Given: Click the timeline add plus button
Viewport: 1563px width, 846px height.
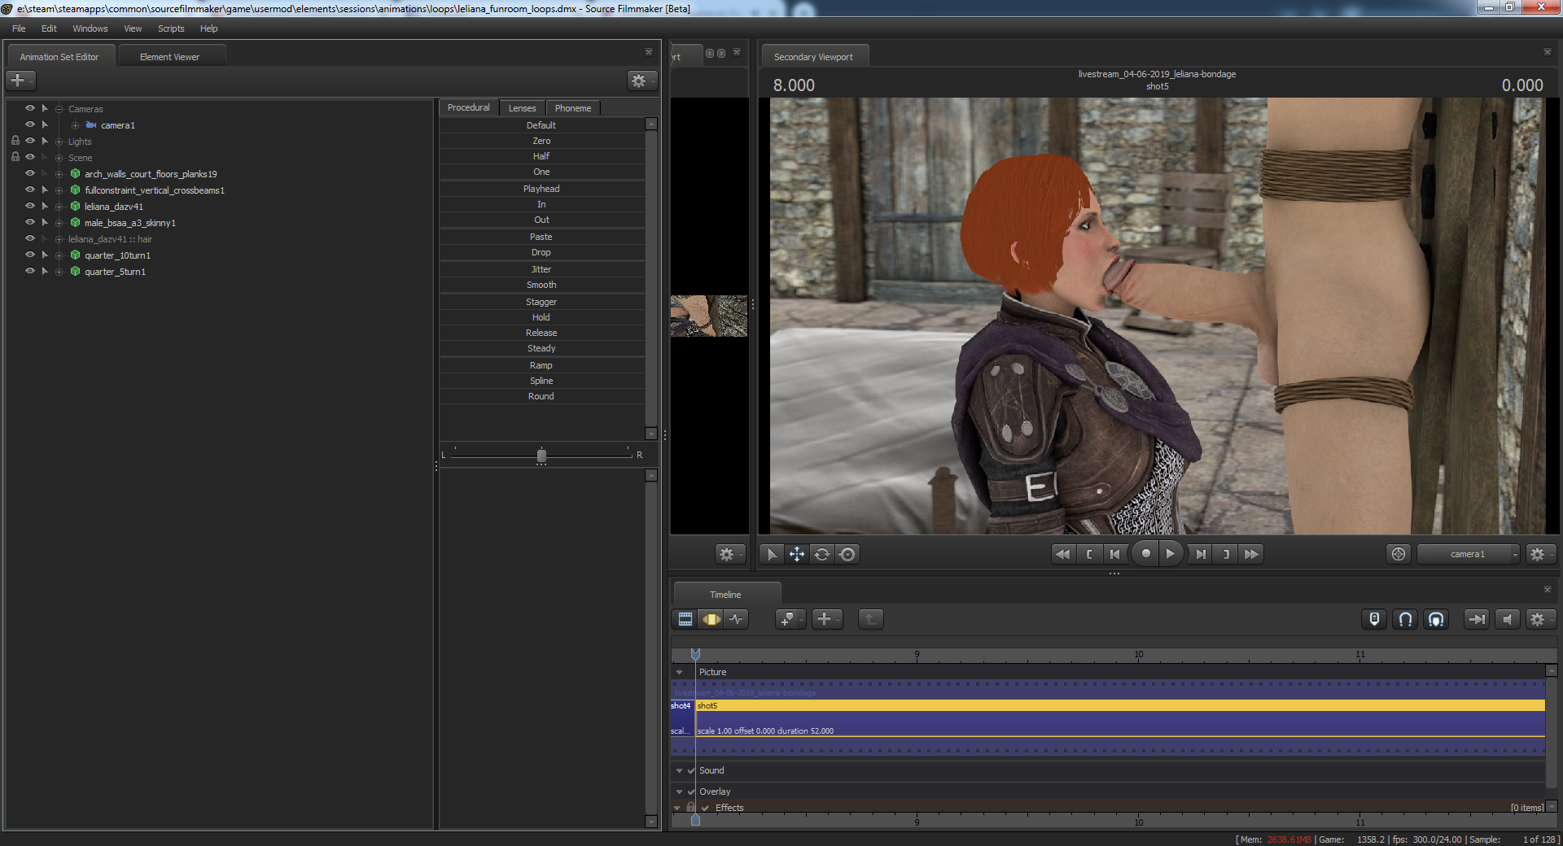Looking at the screenshot, I should (826, 619).
